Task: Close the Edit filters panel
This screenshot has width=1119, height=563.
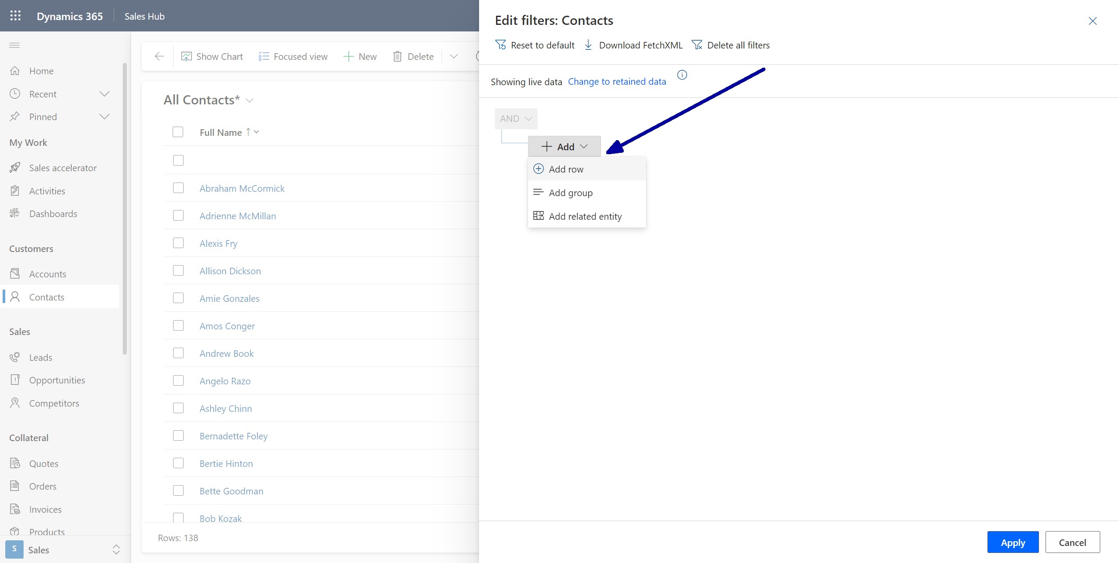Action: pyautogui.click(x=1092, y=21)
